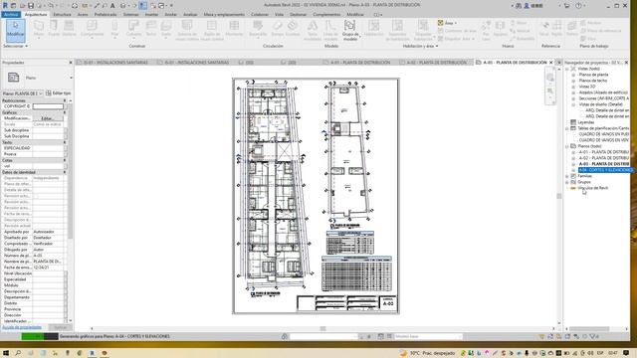Click the Nivel tool in Referencia
The width and height of the screenshot is (637, 358).
click(544, 30)
